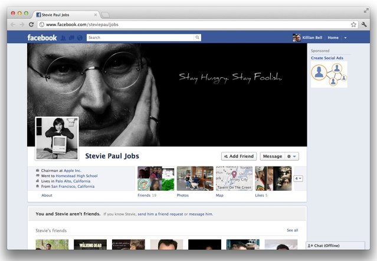
Task: Go to Home in Facebook header
Action: 333,38
